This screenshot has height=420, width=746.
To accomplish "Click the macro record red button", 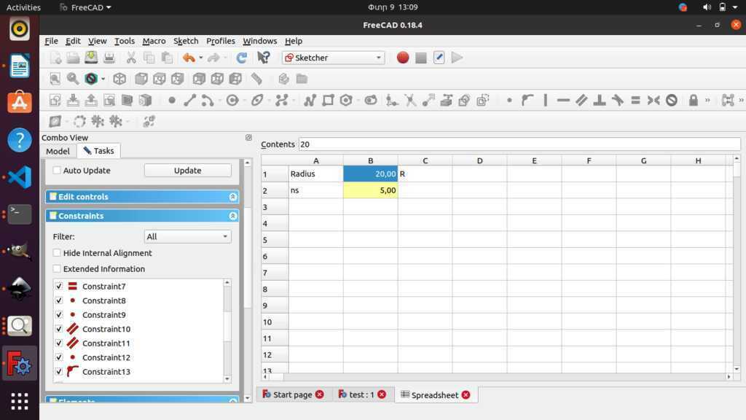I will [402, 58].
